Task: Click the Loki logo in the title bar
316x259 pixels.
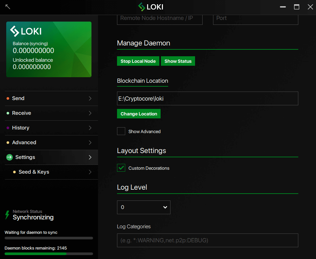Action: coord(142,7)
